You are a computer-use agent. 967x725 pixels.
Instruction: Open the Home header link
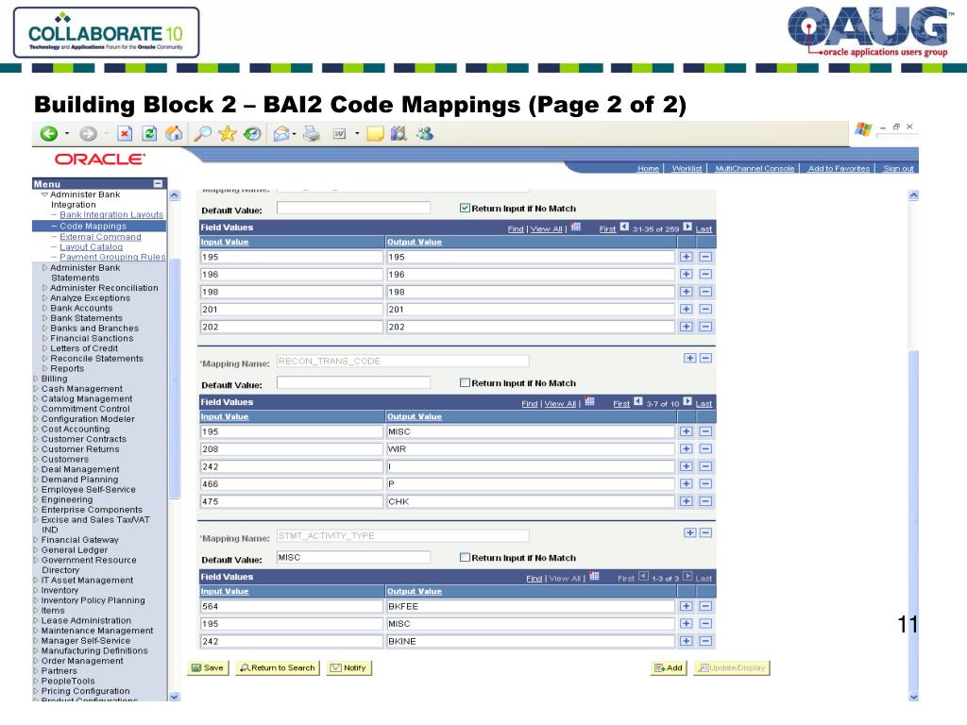pos(648,168)
